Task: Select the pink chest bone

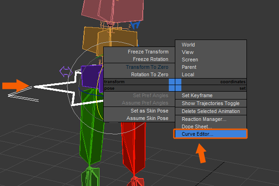Action: pyautogui.click(x=113, y=11)
